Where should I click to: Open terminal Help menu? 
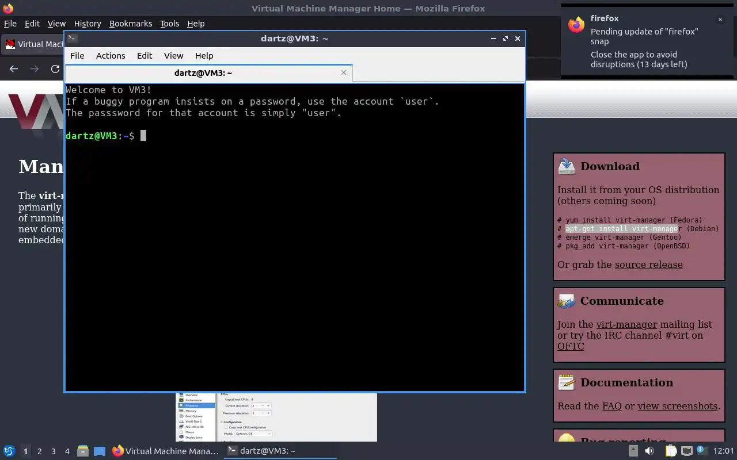(204, 56)
